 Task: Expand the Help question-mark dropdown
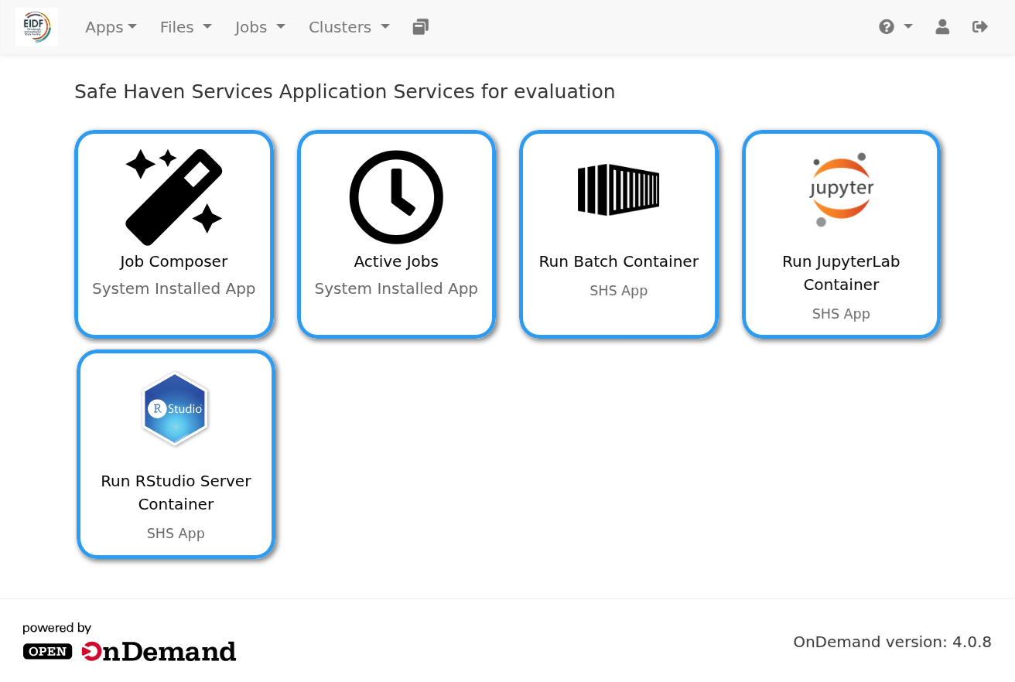pyautogui.click(x=894, y=26)
